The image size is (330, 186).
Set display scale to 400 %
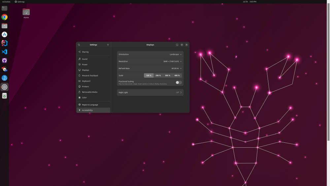pos(177,75)
